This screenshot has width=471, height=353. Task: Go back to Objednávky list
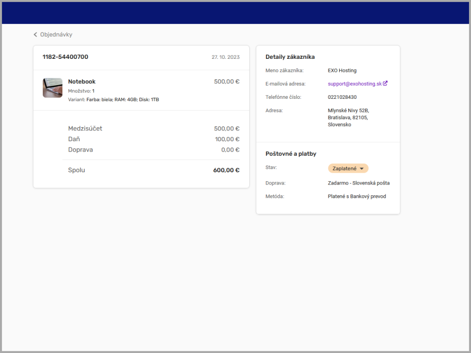(56, 35)
